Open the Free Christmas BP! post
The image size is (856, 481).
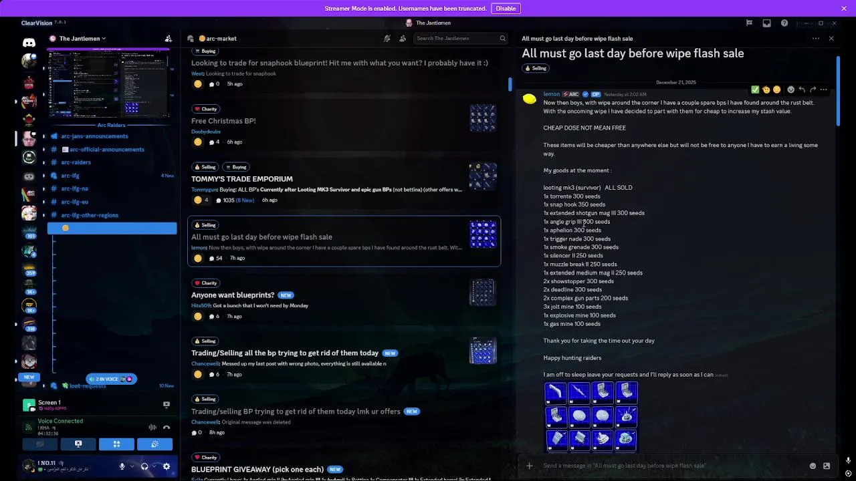pyautogui.click(x=223, y=121)
